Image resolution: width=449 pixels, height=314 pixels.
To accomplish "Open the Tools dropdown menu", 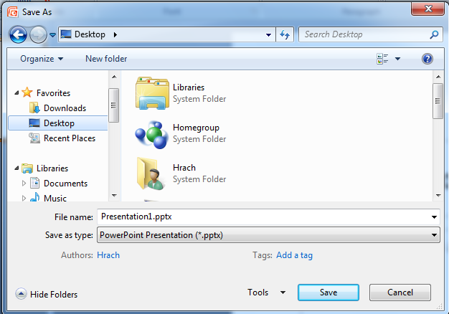I will [x=266, y=292].
